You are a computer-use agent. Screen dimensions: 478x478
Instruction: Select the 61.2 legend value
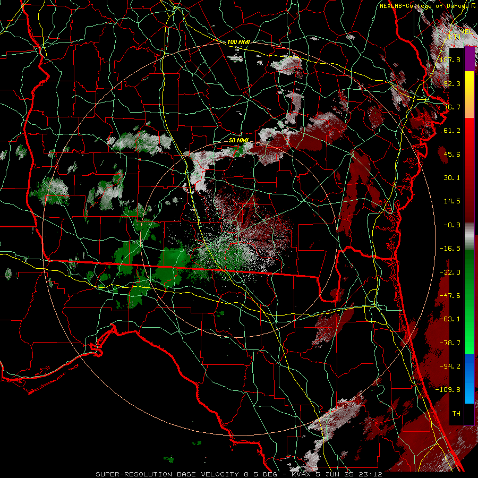[x=452, y=130]
